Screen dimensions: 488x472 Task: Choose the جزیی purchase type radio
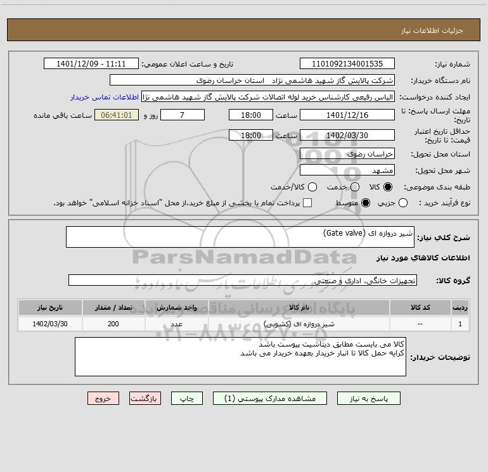[x=403, y=203]
